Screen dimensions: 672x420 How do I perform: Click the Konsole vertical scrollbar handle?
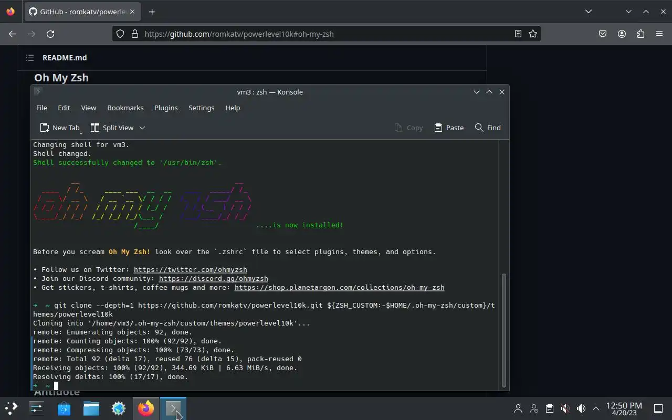505,330
